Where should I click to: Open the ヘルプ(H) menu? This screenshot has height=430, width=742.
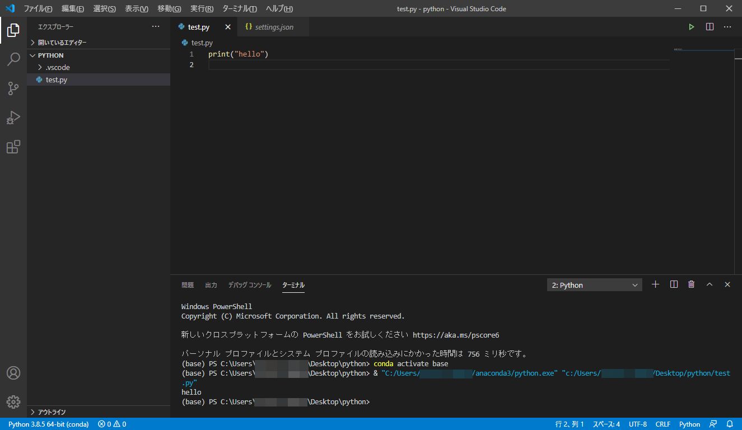click(279, 9)
